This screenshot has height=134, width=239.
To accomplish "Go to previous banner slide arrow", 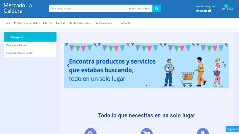I will 68,66.
